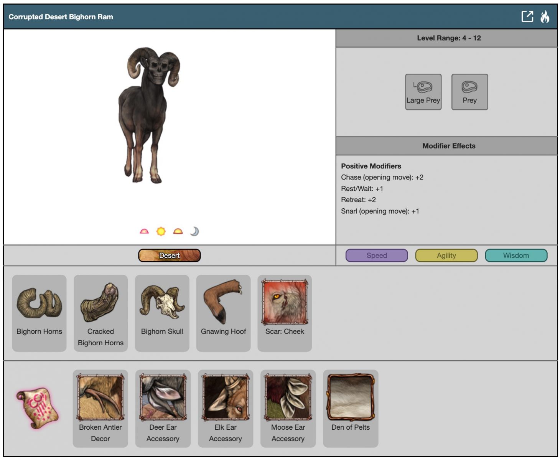Select the yellow Agility stat tag
560x460 pixels.
(446, 256)
